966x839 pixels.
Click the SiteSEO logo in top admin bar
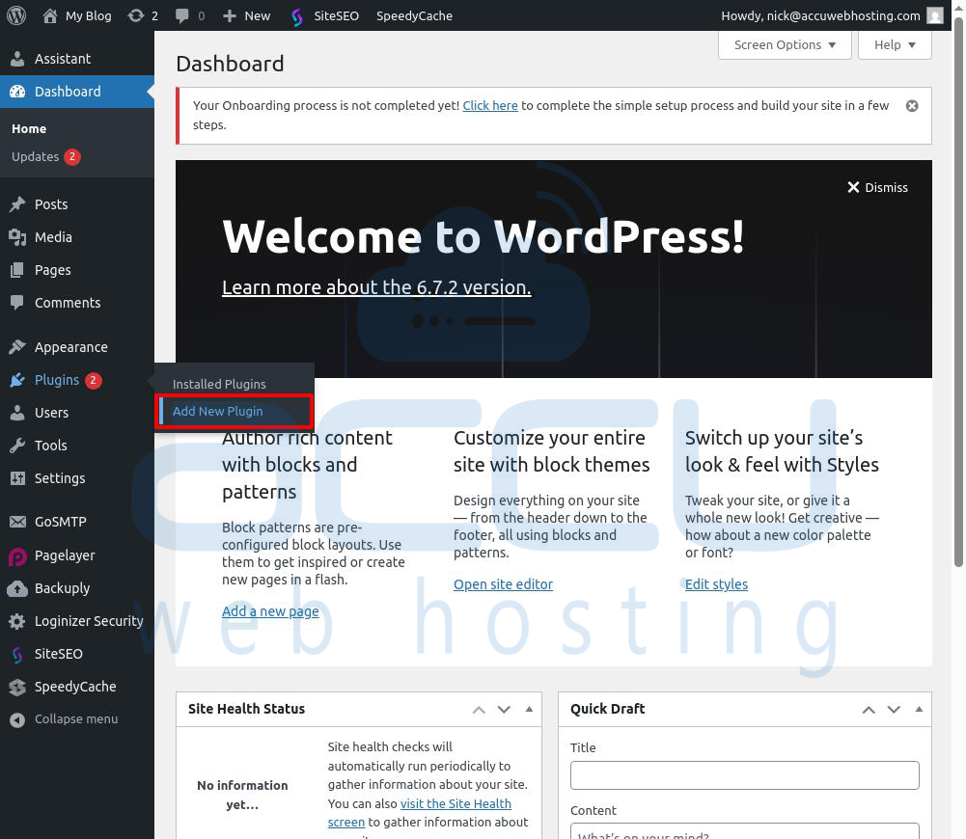click(297, 16)
